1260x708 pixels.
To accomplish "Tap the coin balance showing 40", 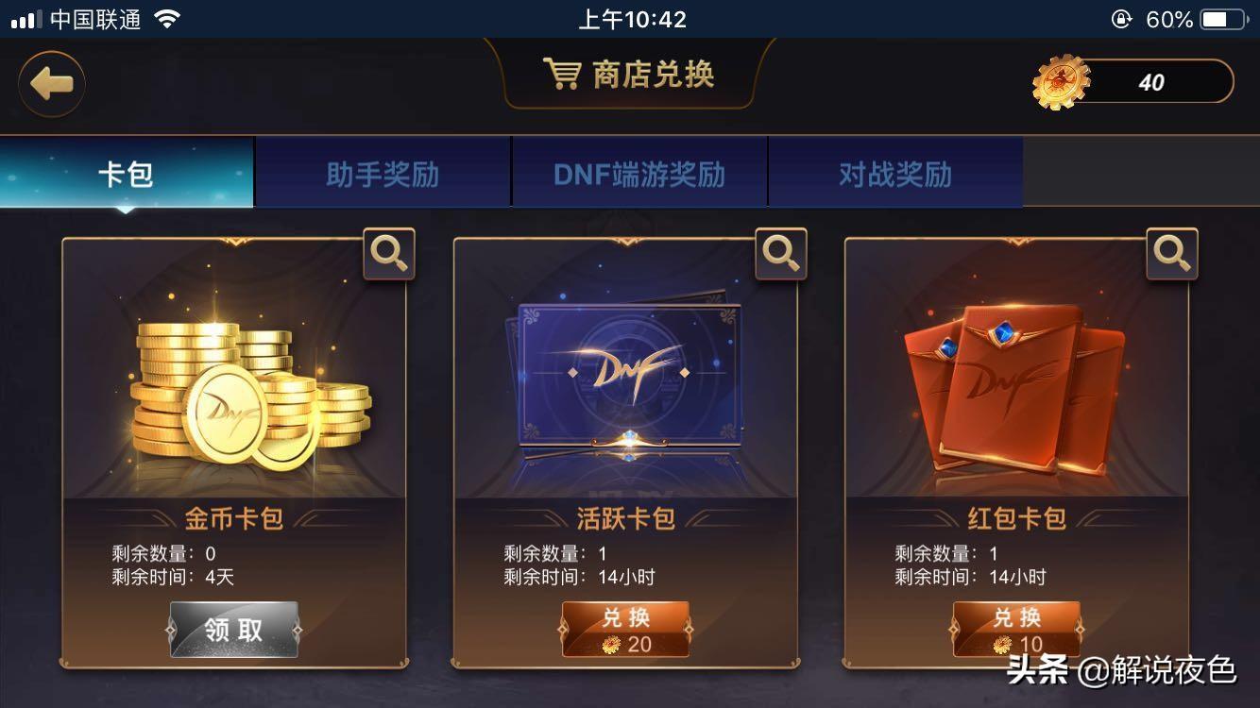I will [1151, 82].
